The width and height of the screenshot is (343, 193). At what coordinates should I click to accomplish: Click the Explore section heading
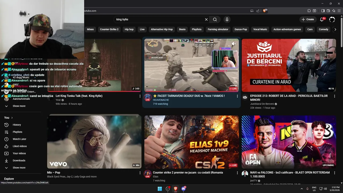(9, 179)
